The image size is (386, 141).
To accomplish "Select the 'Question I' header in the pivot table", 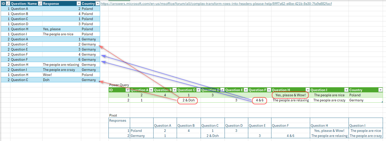I will [x=358, y=126].
